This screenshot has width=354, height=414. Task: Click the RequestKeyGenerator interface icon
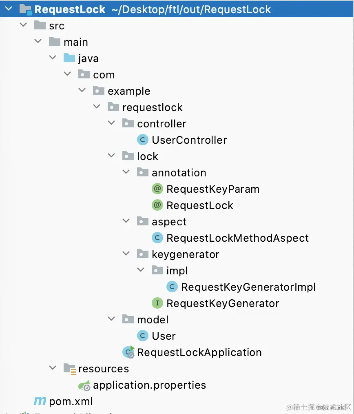tap(157, 303)
